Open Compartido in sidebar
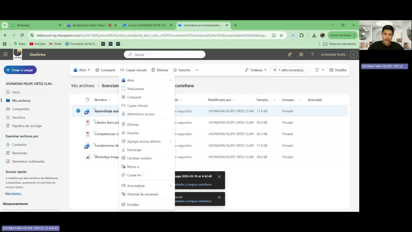The width and height of the screenshot is (412, 232). [x=21, y=109]
